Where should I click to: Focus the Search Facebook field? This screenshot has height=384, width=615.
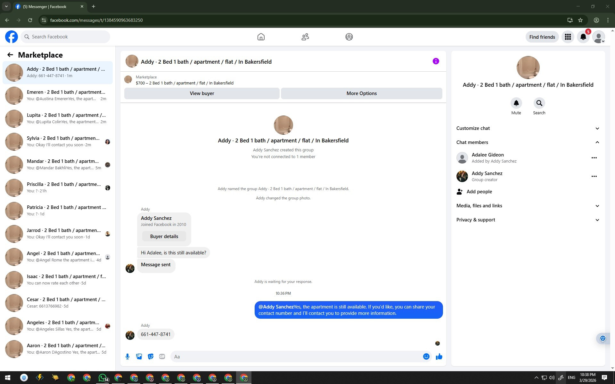(65, 37)
